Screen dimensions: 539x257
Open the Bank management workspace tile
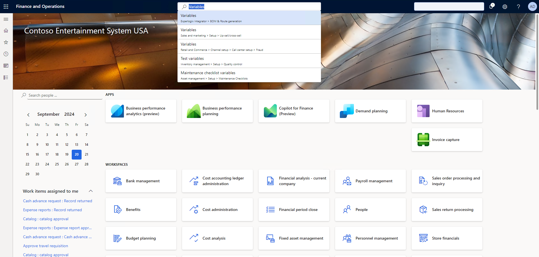tap(141, 181)
